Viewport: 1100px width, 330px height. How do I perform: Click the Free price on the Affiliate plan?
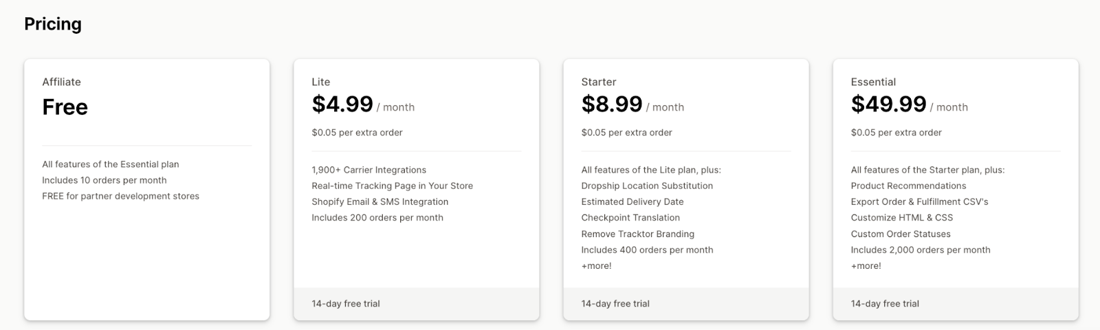pos(65,107)
